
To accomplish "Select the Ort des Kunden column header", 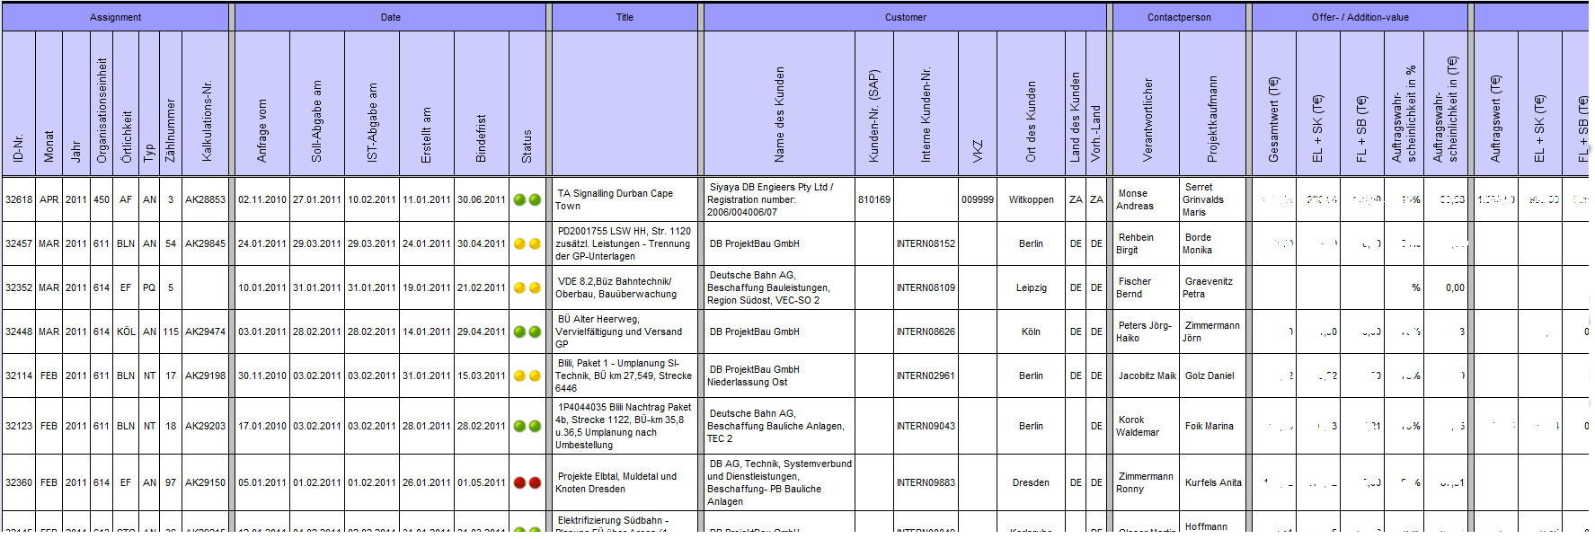I will click(1031, 103).
